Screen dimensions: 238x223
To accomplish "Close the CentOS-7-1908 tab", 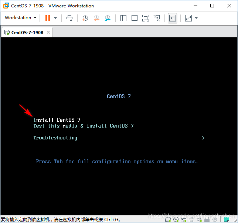I will point(48,32).
